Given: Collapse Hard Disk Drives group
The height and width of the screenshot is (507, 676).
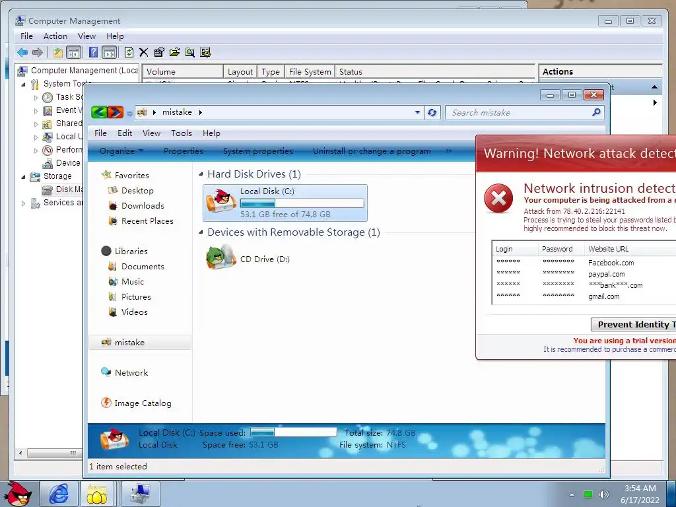Looking at the screenshot, I should [x=201, y=174].
